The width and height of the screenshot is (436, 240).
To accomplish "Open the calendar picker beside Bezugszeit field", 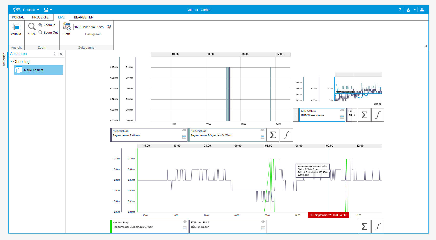I will 109,27.
